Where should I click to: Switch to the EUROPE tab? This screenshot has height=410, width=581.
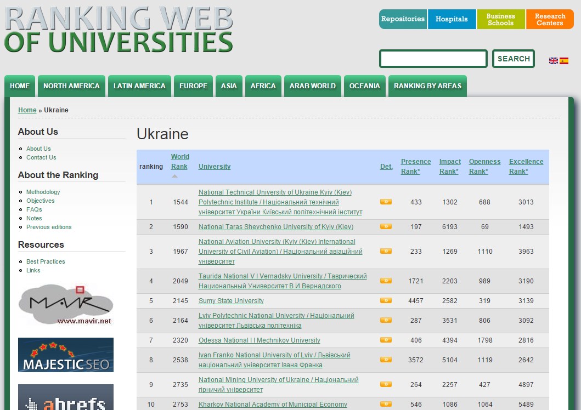[x=193, y=86]
